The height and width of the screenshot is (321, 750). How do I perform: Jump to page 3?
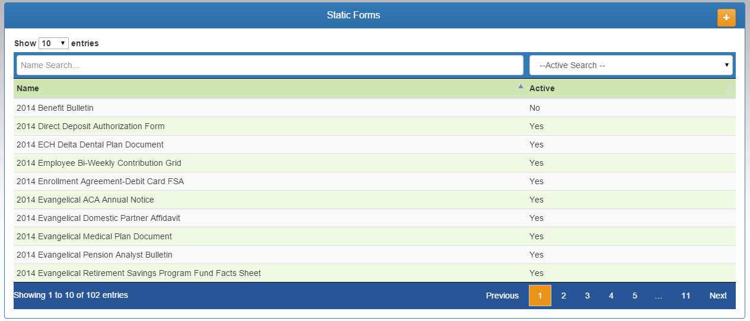587,296
